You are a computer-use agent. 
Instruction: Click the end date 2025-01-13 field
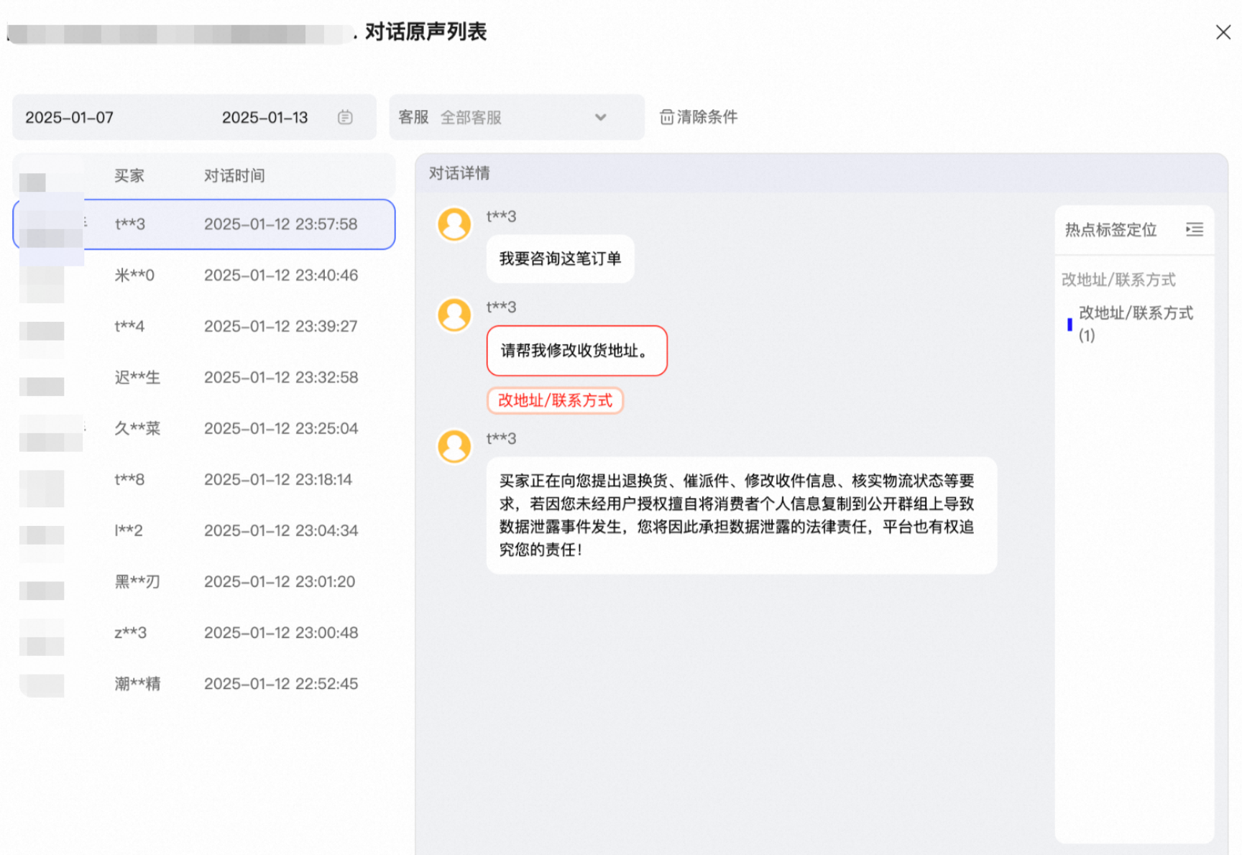[x=264, y=117]
